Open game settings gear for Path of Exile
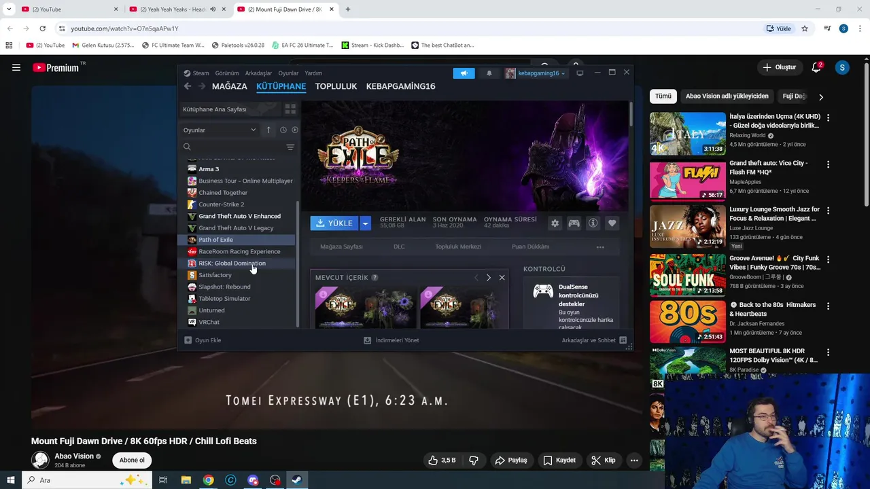This screenshot has width=870, height=489. [555, 223]
